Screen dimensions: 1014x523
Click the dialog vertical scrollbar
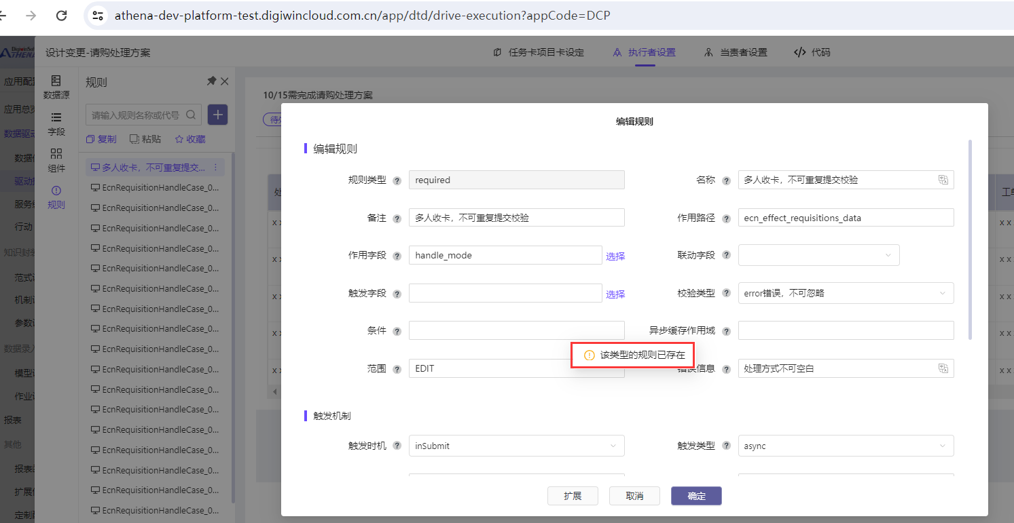coord(970,239)
